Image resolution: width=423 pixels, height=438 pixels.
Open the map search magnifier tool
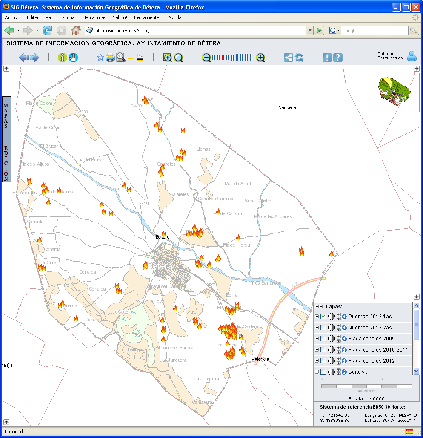[x=120, y=58]
